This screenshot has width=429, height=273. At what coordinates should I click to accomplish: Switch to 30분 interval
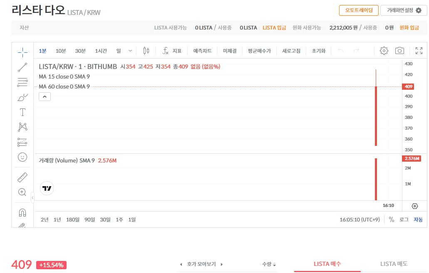pos(80,51)
